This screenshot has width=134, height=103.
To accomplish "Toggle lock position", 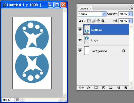I will (x=98, y=21).
